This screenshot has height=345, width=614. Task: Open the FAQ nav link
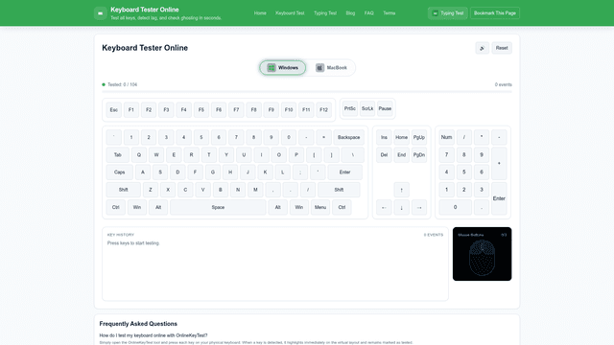(368, 13)
